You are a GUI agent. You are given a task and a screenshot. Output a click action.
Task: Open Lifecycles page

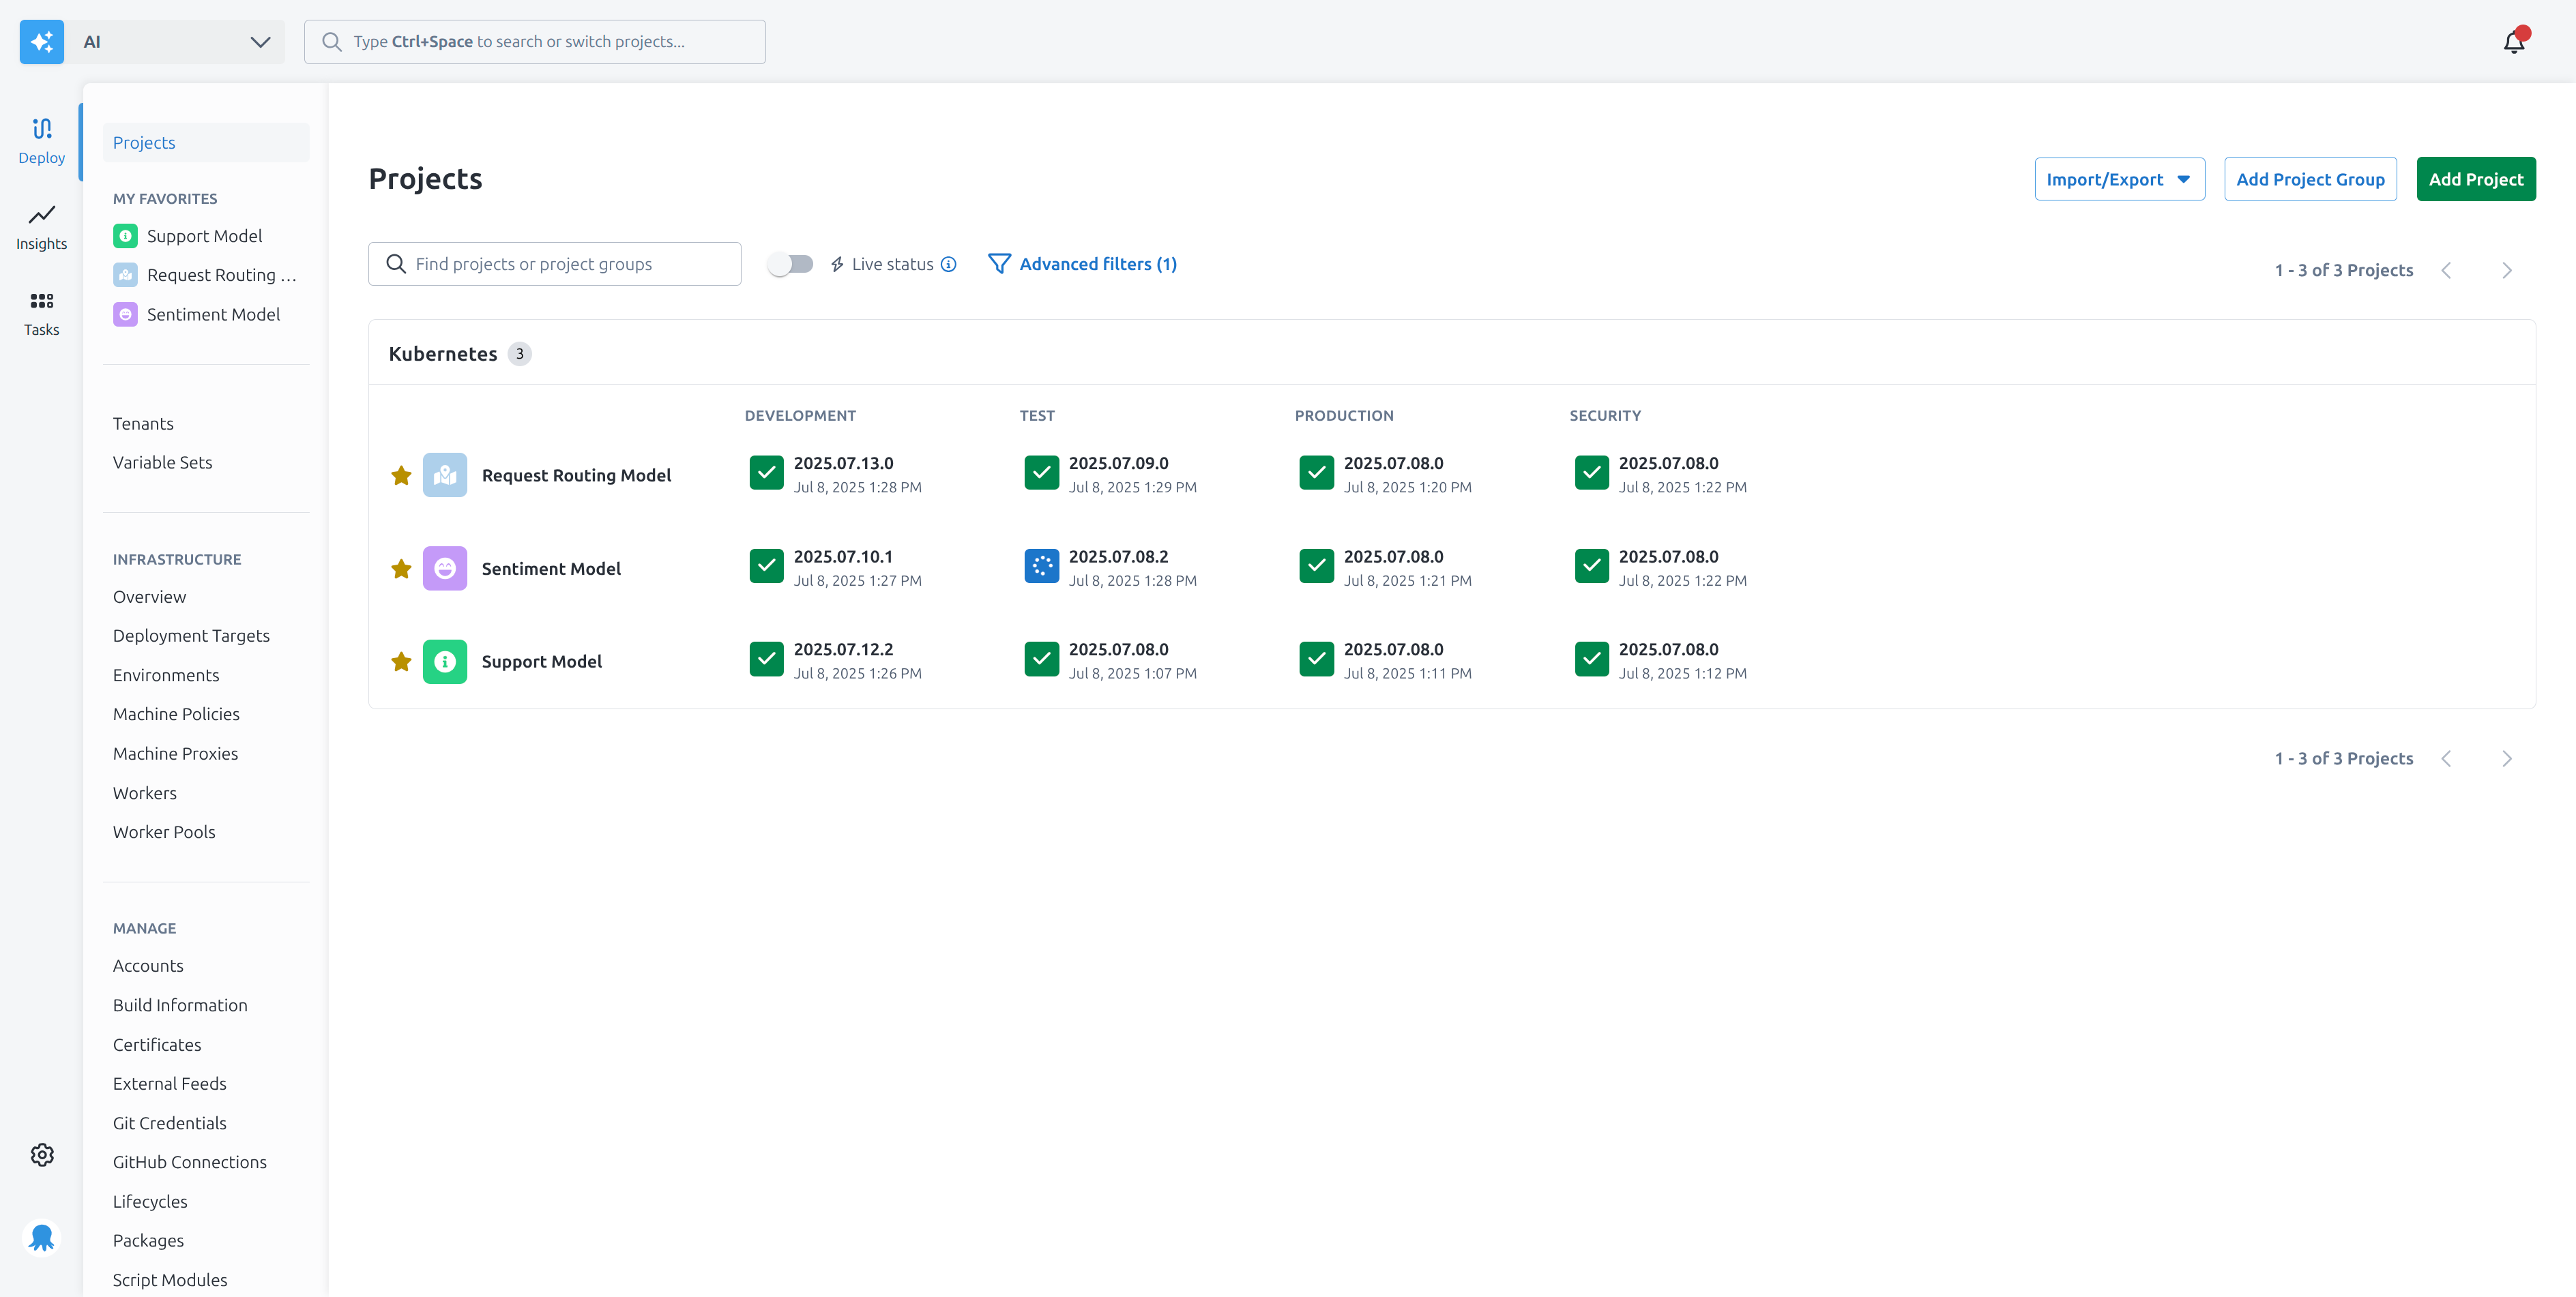(150, 1202)
